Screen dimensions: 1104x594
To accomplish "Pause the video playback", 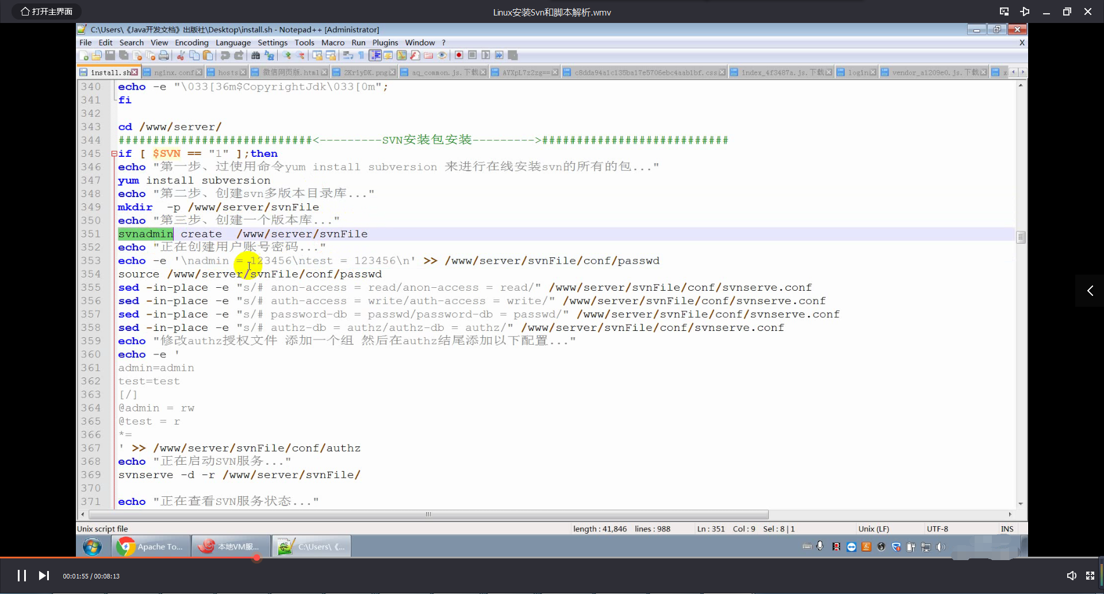I will [x=22, y=576].
